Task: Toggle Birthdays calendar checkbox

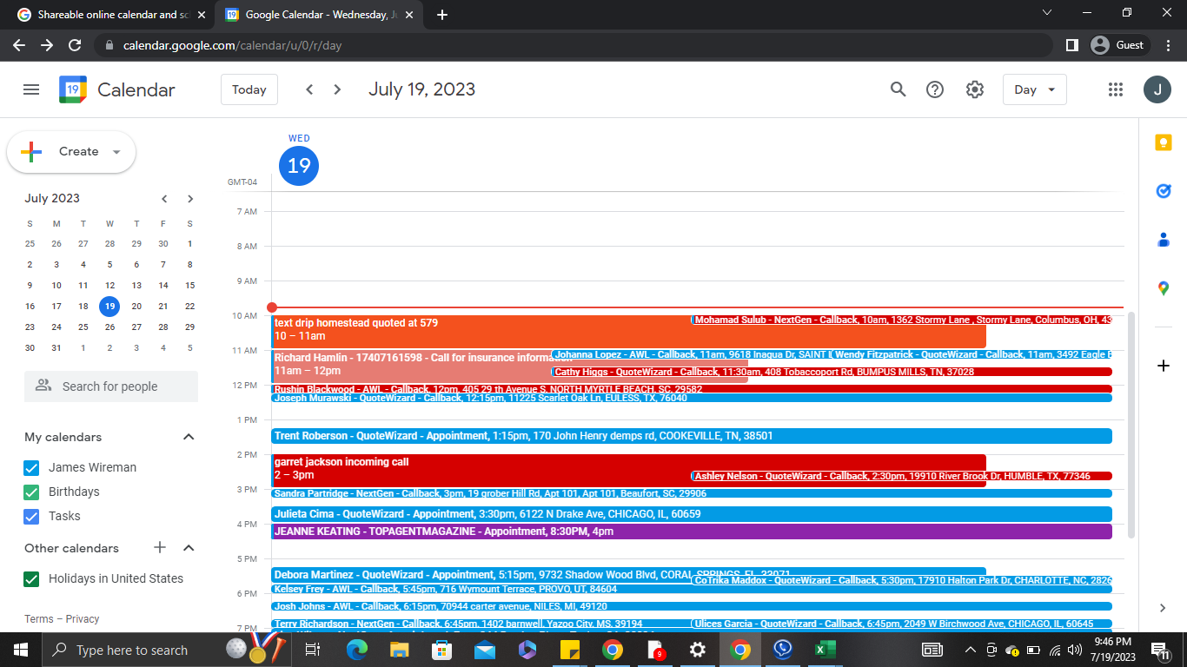Action: coord(31,492)
